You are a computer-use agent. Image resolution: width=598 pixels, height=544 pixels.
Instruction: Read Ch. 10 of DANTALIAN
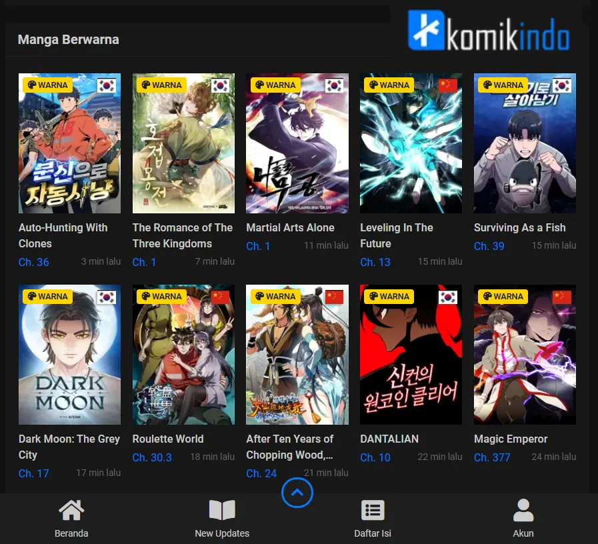(375, 457)
